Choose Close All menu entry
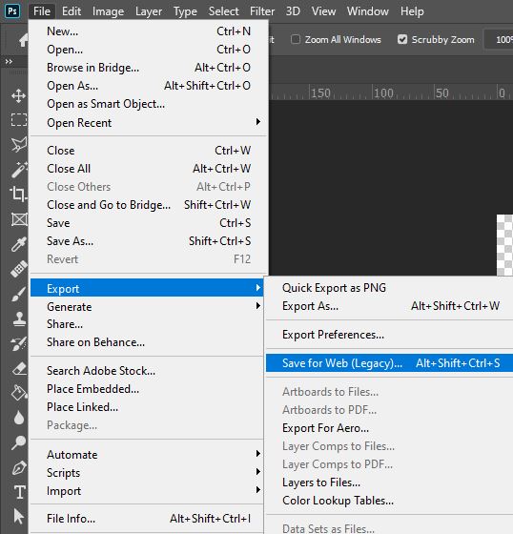 [x=149, y=168]
